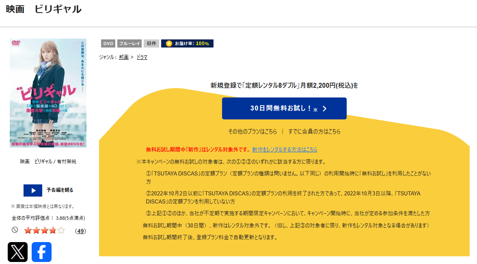The height and width of the screenshot is (264, 477).
Task: Share the movie on Facebook
Action: tap(41, 252)
